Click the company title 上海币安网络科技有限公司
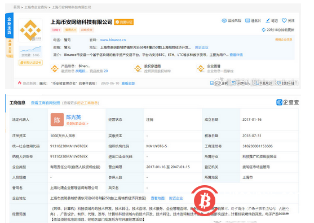The image size is (314, 223). click(82, 22)
